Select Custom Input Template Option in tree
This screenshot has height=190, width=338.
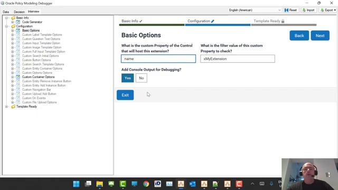pos(41,43)
